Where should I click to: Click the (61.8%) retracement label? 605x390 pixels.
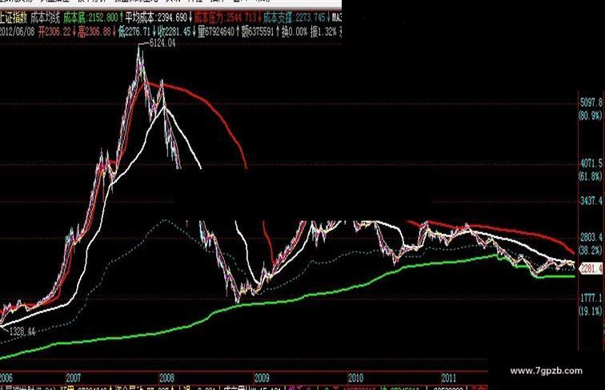(591, 176)
